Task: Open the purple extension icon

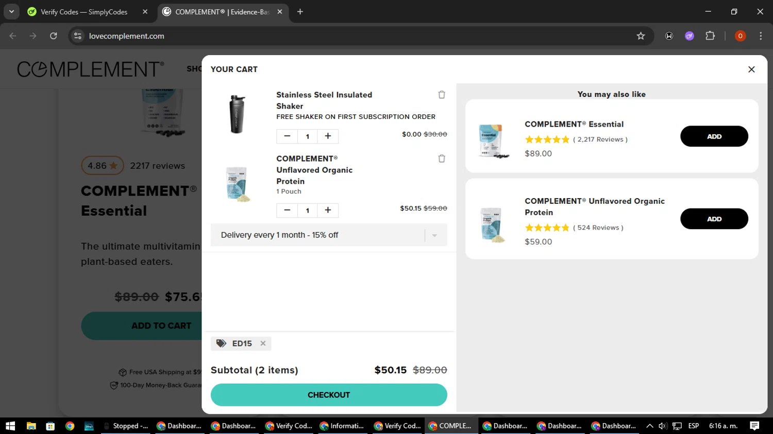Action: (x=690, y=36)
